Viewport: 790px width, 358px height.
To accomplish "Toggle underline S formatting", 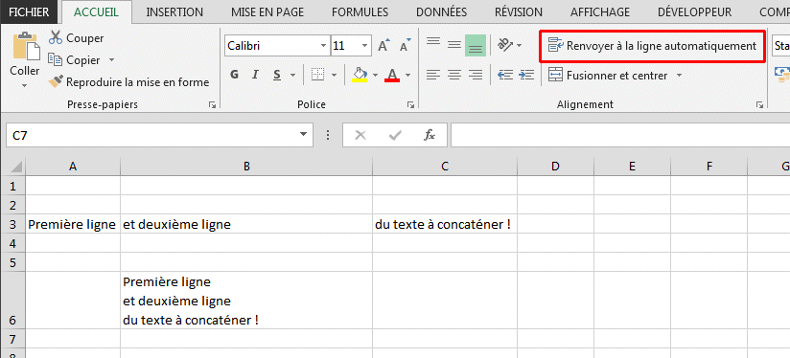I will pyautogui.click(x=277, y=76).
